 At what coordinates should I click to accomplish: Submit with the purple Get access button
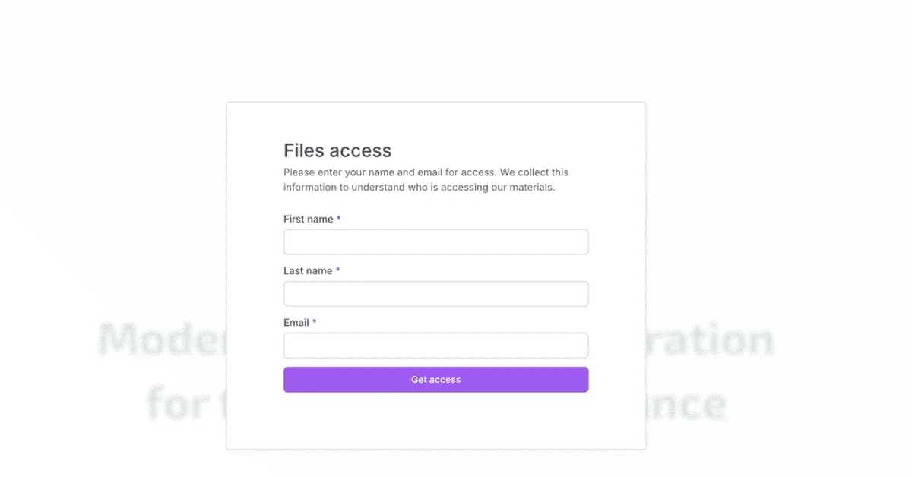pyautogui.click(x=435, y=380)
